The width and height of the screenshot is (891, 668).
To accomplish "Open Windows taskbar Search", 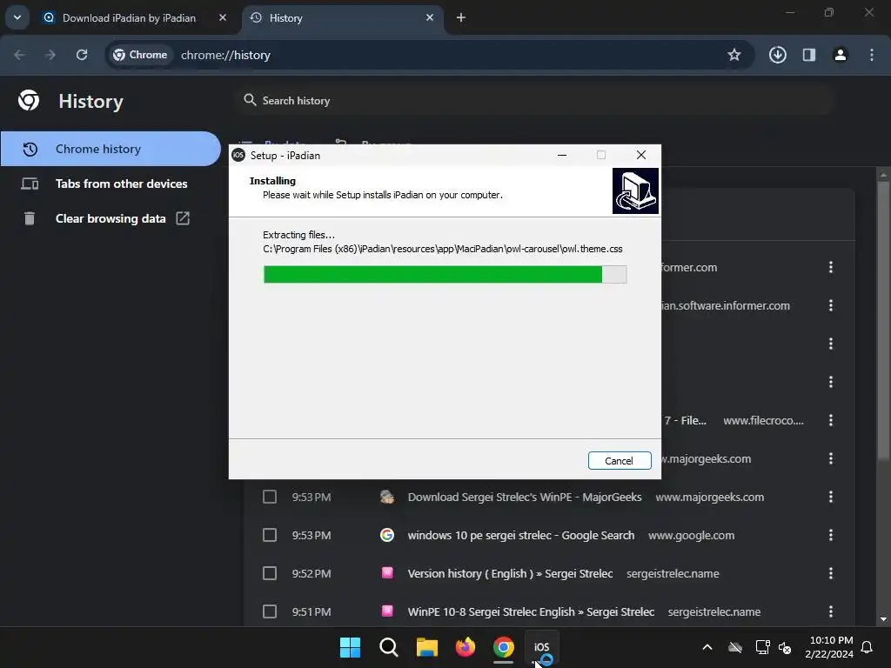I will (389, 647).
